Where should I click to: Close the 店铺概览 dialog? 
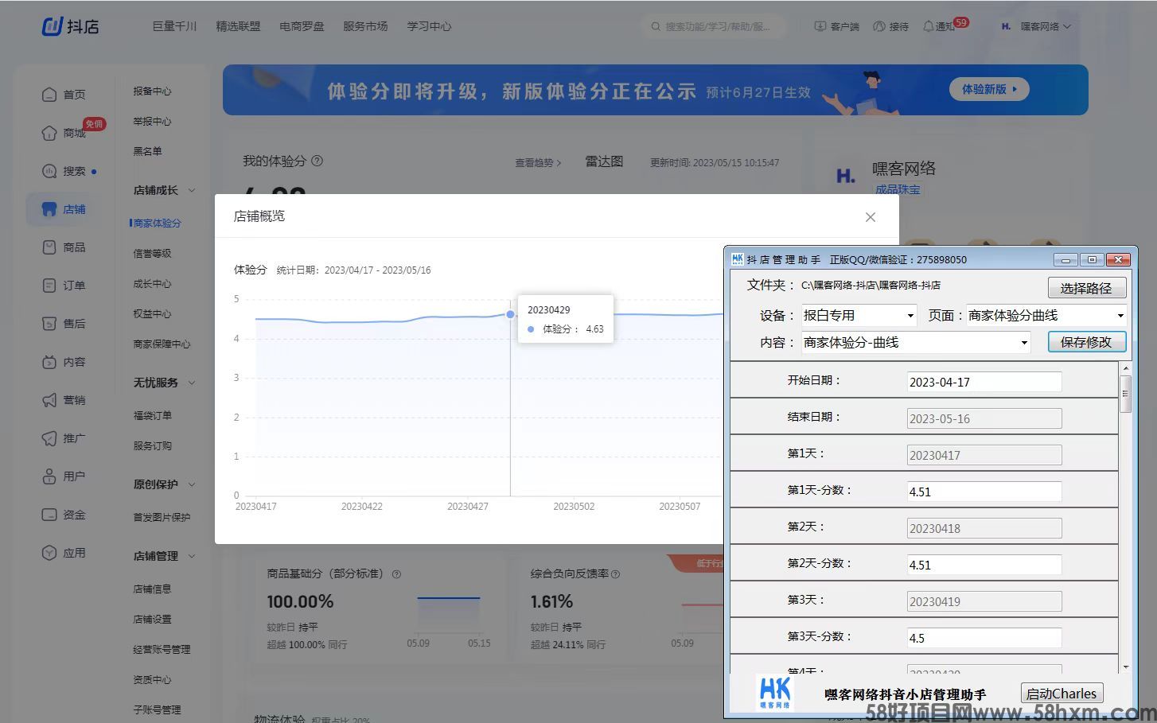click(x=871, y=217)
